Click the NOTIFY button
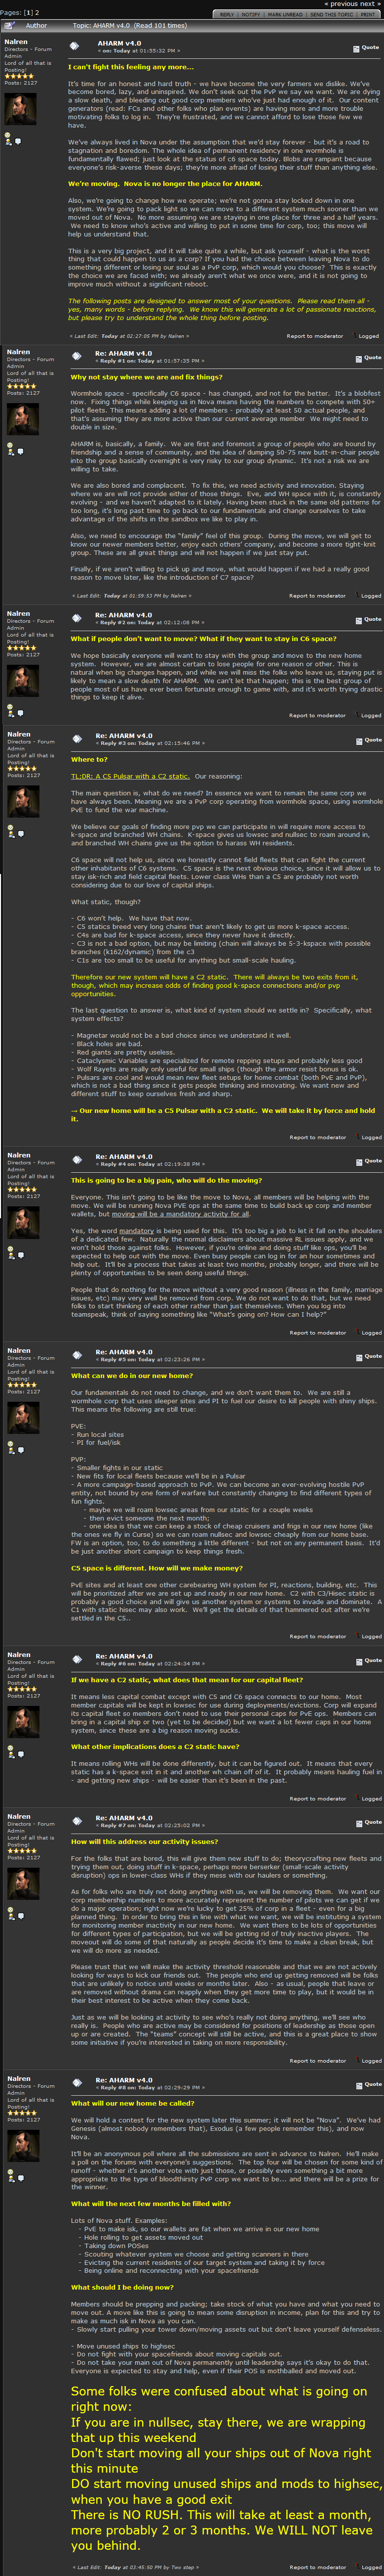The width and height of the screenshot is (384, 2576). pos(250,15)
